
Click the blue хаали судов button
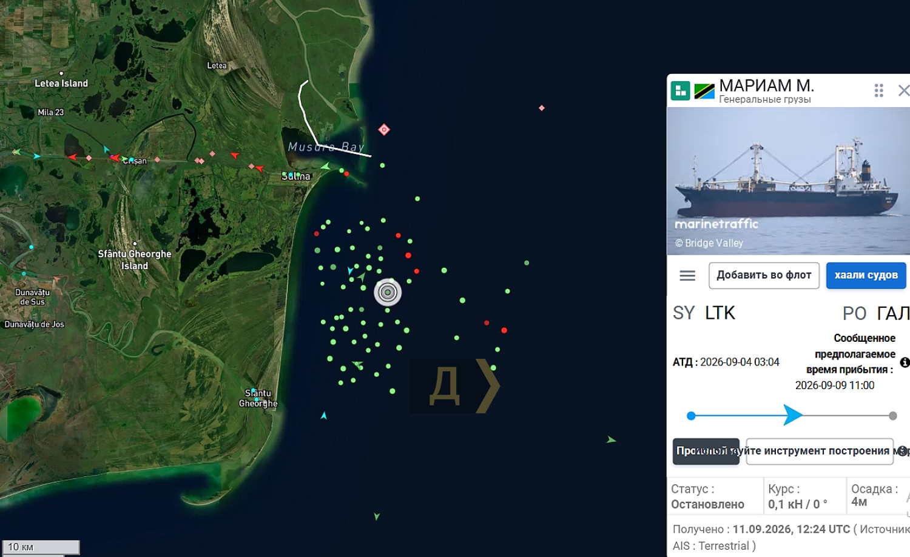[866, 275]
